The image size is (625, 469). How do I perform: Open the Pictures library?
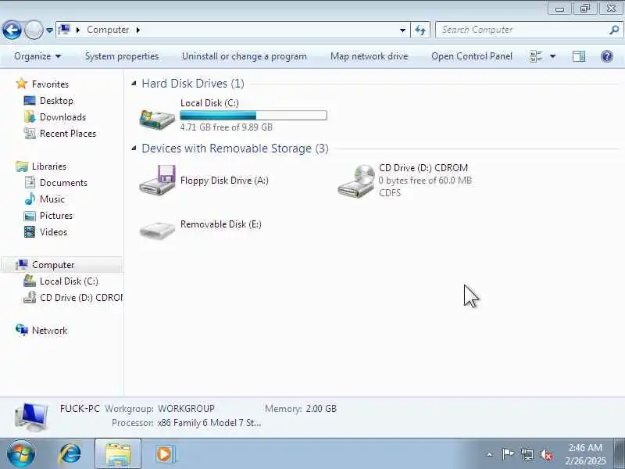click(x=56, y=216)
